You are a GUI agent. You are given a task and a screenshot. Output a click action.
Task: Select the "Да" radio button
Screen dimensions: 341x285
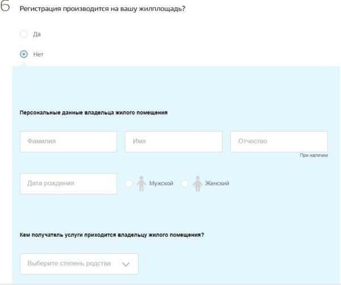point(24,34)
